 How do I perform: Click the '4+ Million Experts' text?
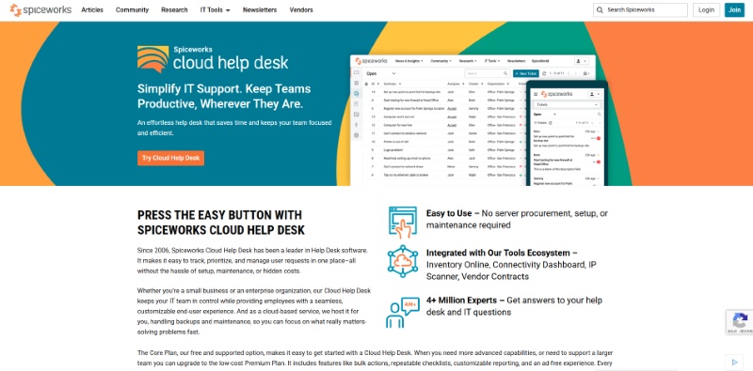(461, 301)
